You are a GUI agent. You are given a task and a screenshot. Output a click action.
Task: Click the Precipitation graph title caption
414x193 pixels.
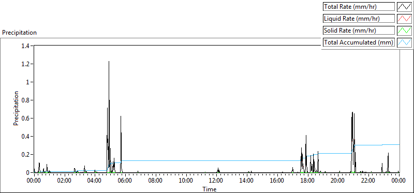coord(19,33)
